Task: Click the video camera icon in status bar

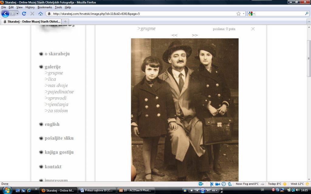Action: pos(217,184)
